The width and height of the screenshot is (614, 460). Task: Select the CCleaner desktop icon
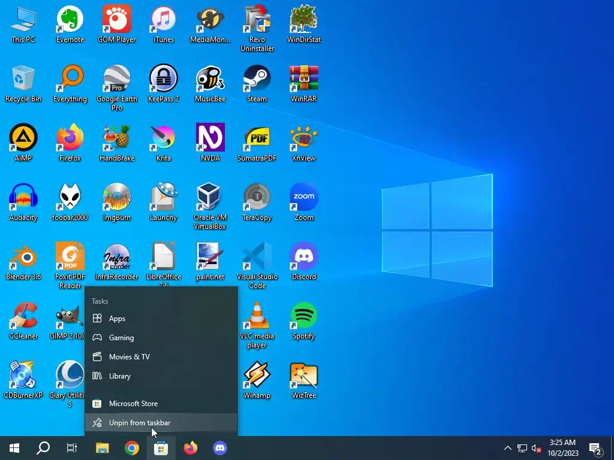pos(23,321)
